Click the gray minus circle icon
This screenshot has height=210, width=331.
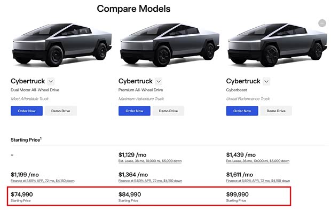coord(322,23)
